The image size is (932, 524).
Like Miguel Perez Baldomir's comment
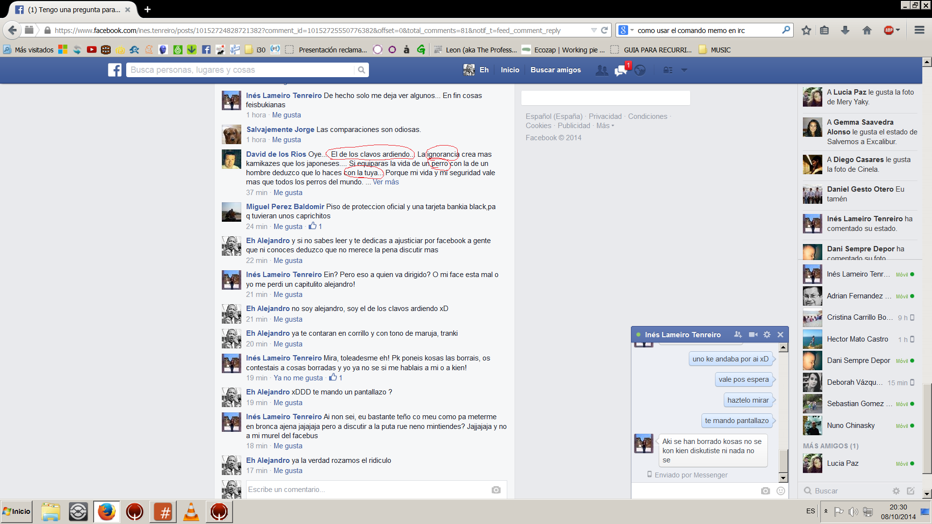[288, 227]
